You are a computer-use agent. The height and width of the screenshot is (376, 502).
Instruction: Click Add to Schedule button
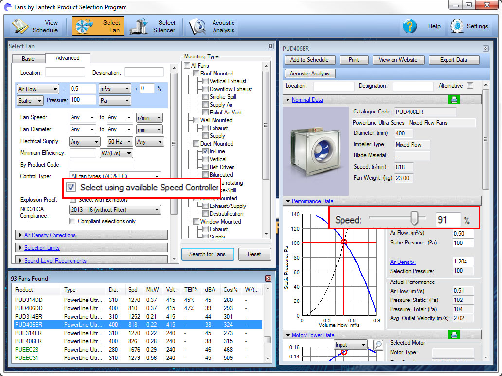(309, 60)
